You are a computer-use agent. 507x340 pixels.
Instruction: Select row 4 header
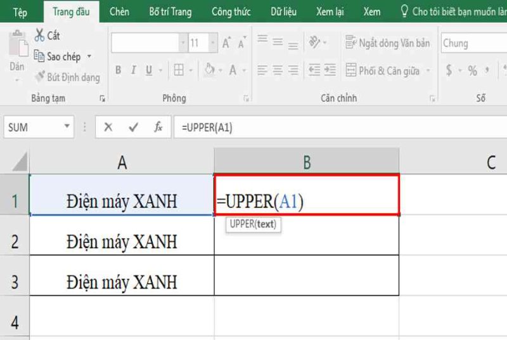15,316
